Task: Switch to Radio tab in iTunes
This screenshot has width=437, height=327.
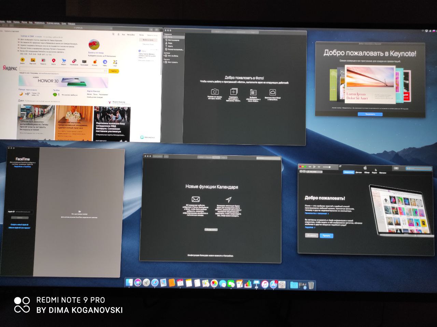Action: pos(374,173)
